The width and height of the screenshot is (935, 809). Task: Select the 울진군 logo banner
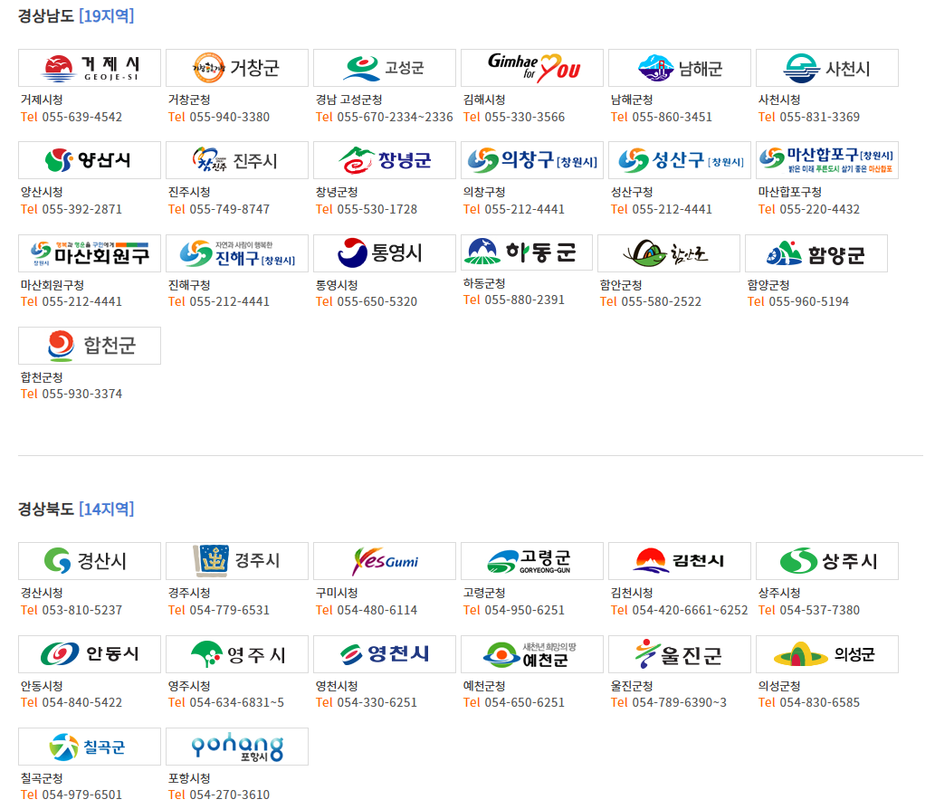[680, 654]
